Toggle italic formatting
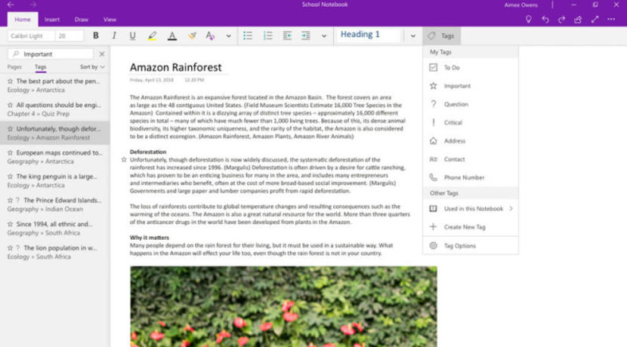627x347 pixels. [114, 35]
